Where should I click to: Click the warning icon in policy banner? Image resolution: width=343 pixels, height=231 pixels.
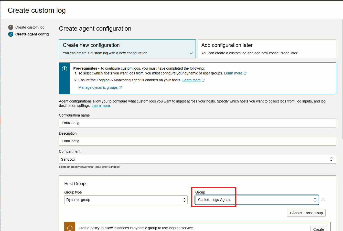pyautogui.click(x=70, y=228)
